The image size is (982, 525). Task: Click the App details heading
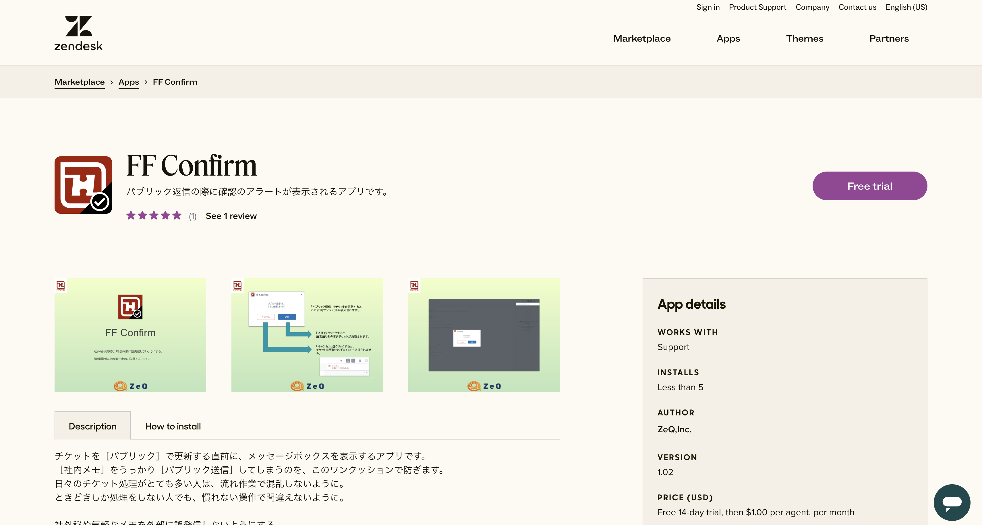[x=691, y=304]
